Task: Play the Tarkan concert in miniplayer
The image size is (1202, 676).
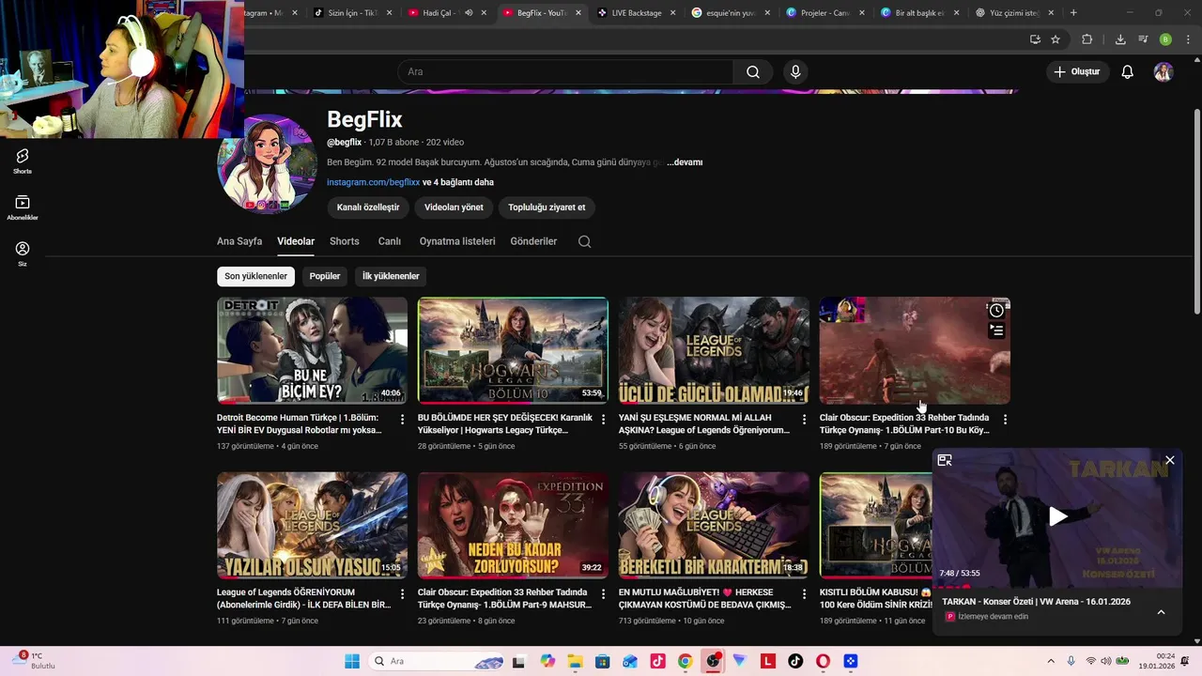Action: 1057,515
